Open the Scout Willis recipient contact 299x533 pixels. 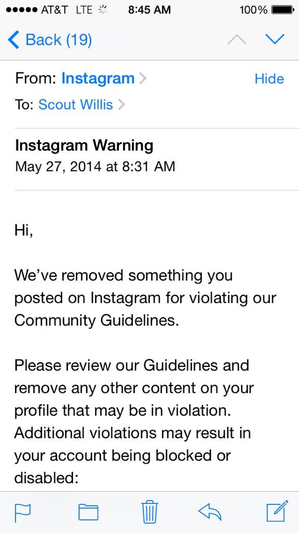pyautogui.click(x=76, y=104)
